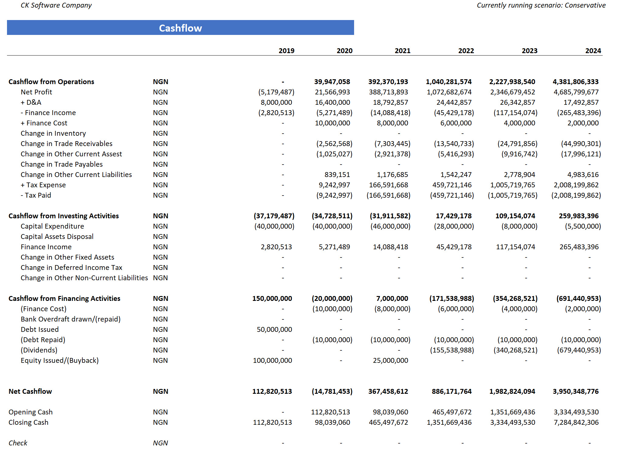Select the '+ Finance Cost' row label

[44, 123]
